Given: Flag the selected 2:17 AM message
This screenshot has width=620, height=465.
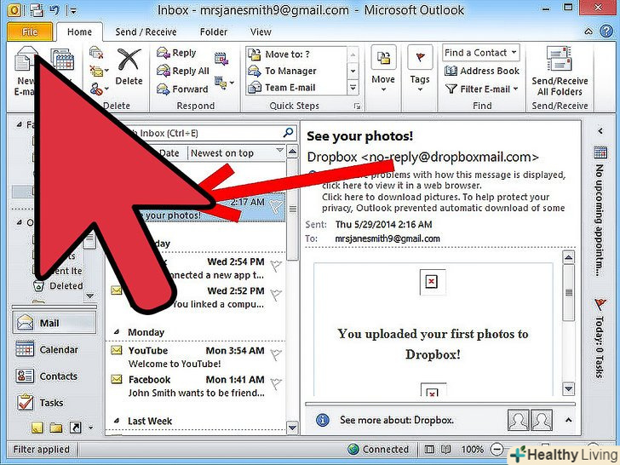Looking at the screenshot, I should (276, 205).
